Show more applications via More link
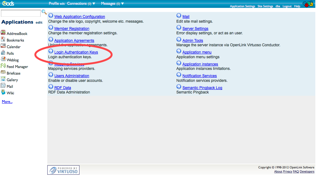The width and height of the screenshot is (321, 181). [x=7, y=102]
